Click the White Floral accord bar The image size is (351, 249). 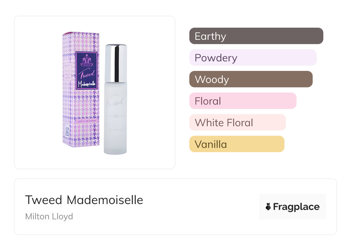pyautogui.click(x=237, y=122)
